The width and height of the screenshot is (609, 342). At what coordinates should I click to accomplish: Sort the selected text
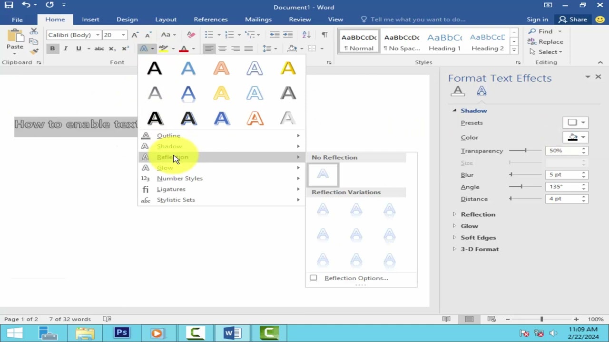click(x=306, y=35)
